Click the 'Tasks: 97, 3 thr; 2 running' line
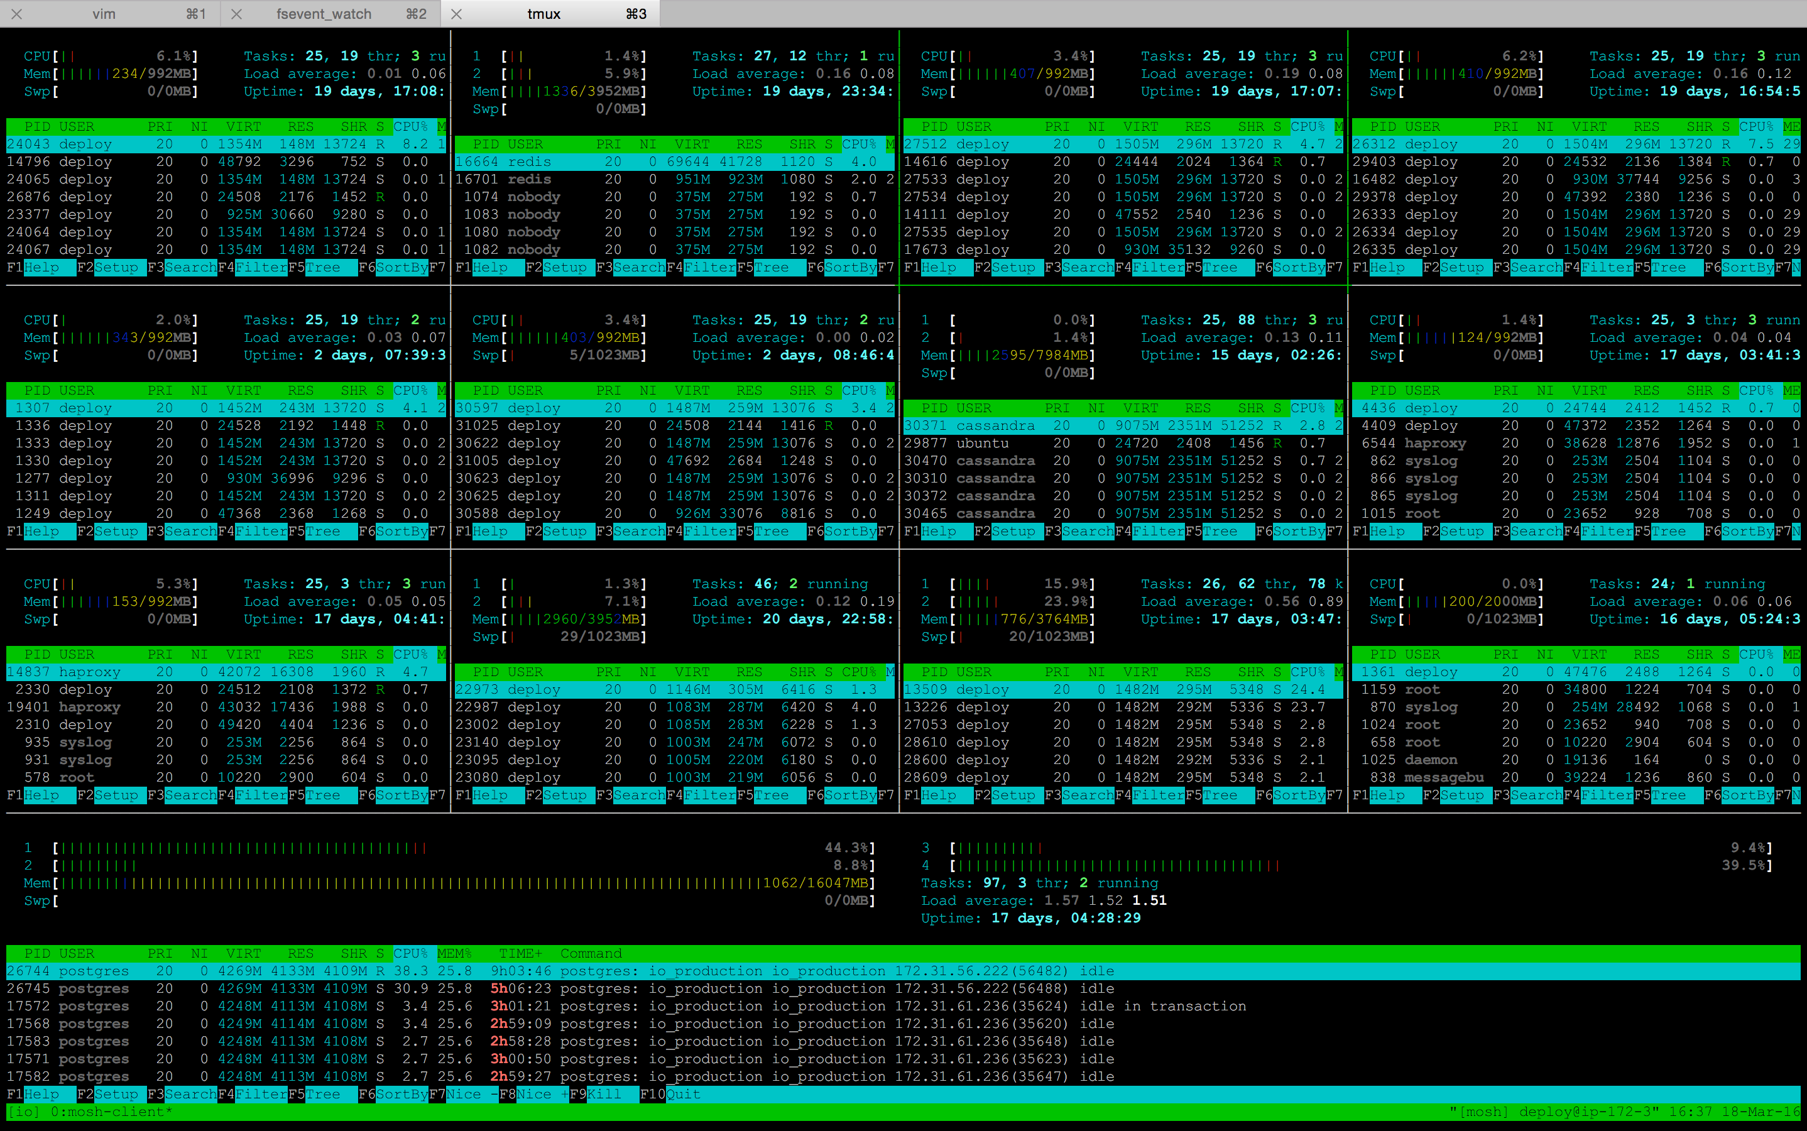1807x1131 pixels. point(1039,883)
